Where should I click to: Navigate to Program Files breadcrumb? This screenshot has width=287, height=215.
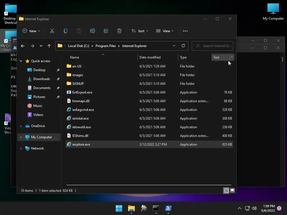click(106, 46)
